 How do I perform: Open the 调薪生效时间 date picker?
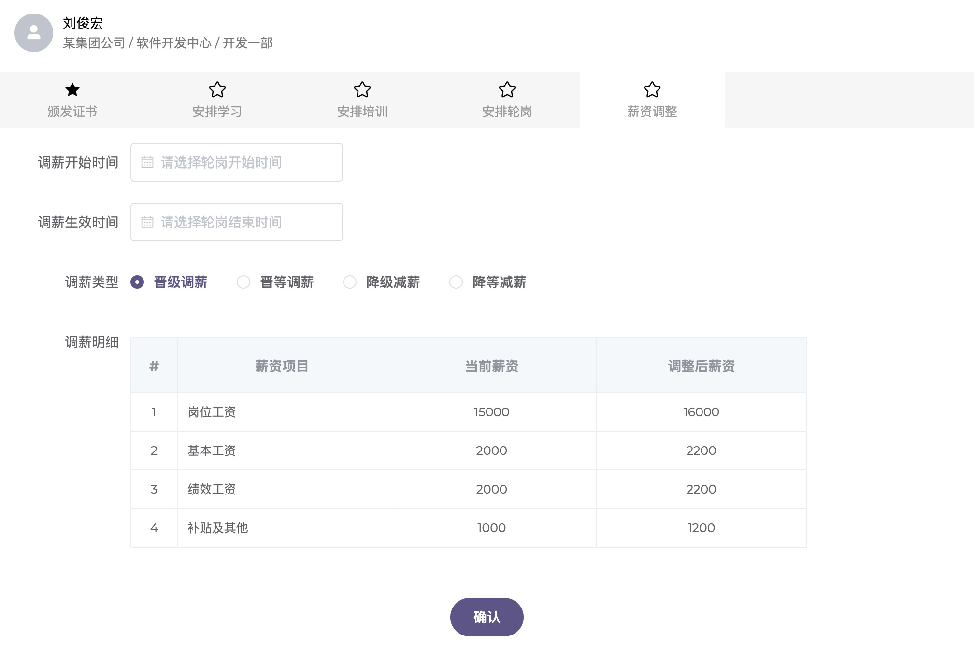237,222
